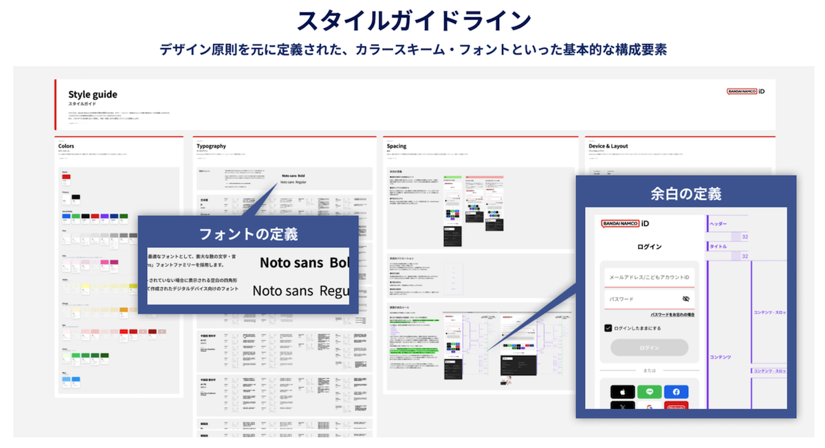This screenshot has width=825, height=448.
Task: Click the X login icon button
Action: [622, 407]
